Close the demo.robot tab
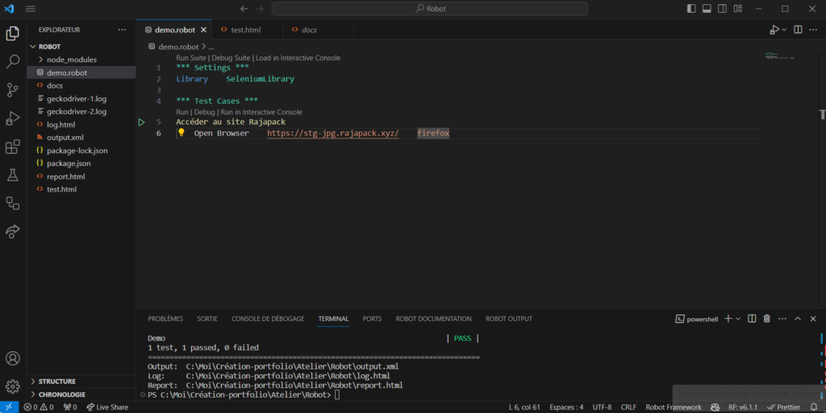Viewport: 826px width, 413px height. (203, 30)
